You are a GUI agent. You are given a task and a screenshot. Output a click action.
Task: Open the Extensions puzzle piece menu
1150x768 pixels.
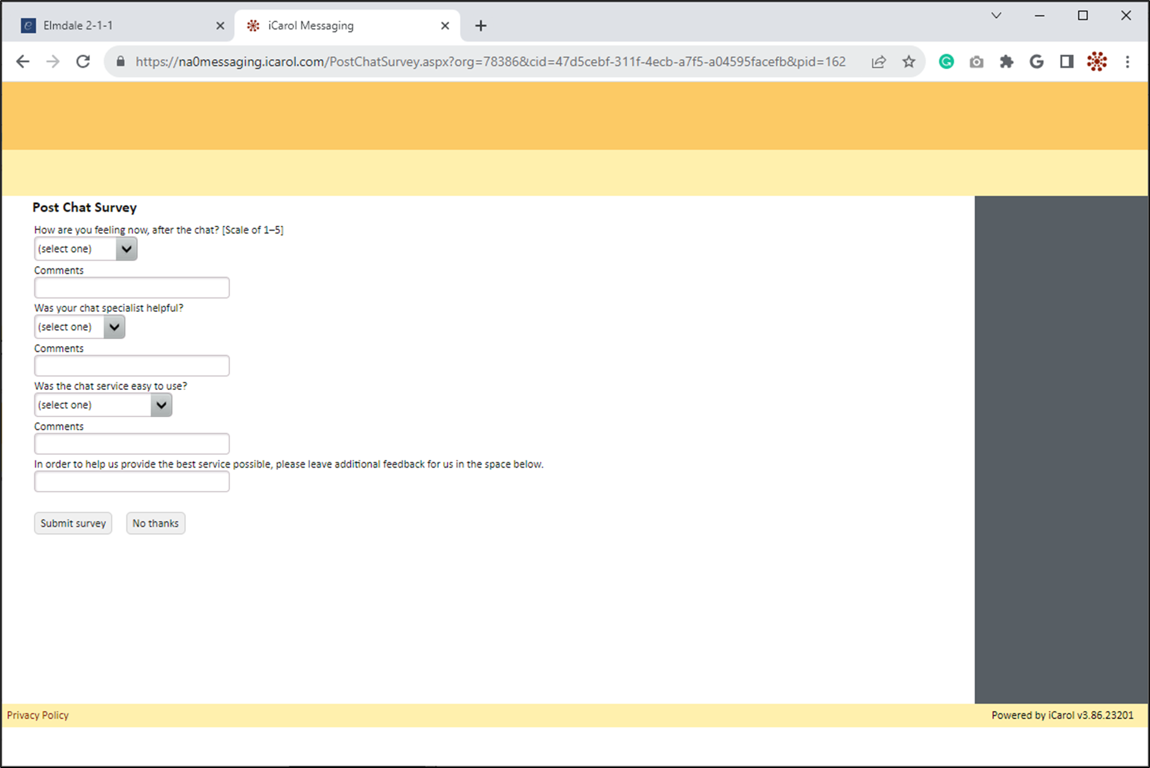pyautogui.click(x=1006, y=61)
